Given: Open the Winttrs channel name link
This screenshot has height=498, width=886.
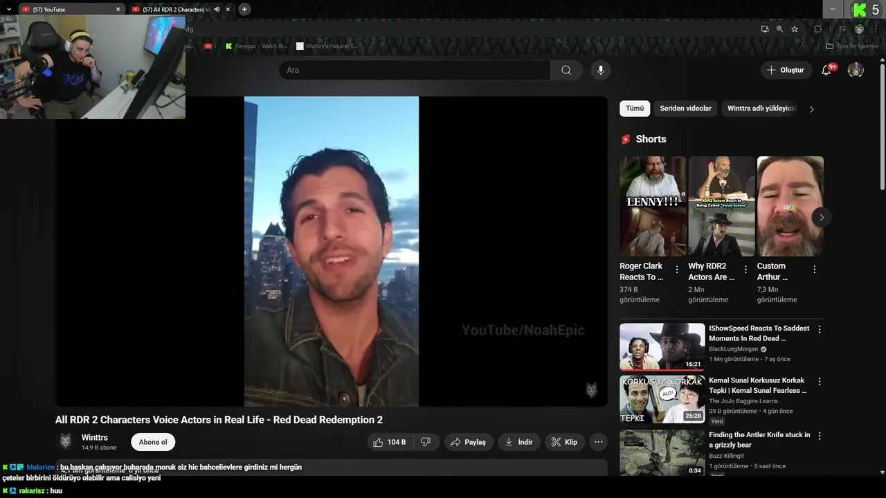Looking at the screenshot, I should point(95,438).
